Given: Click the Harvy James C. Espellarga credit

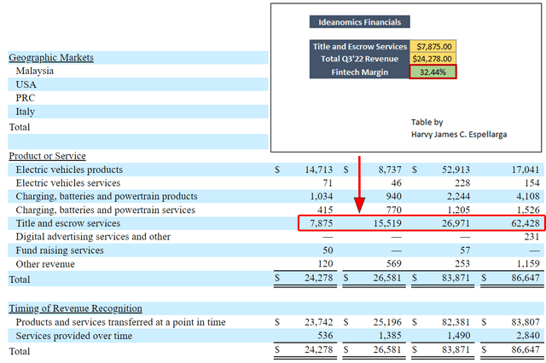Looking at the screenshot, I should [459, 135].
